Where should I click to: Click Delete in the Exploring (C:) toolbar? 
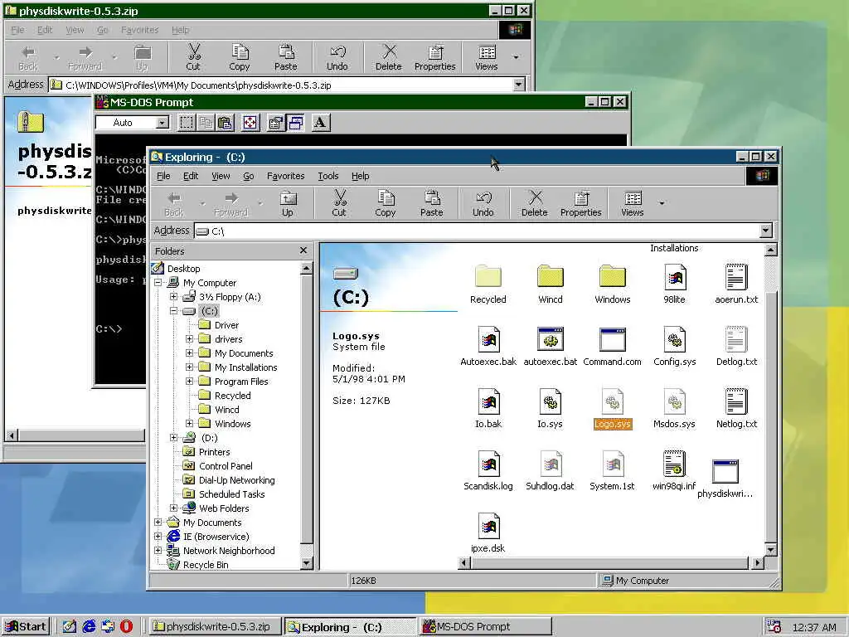click(535, 203)
